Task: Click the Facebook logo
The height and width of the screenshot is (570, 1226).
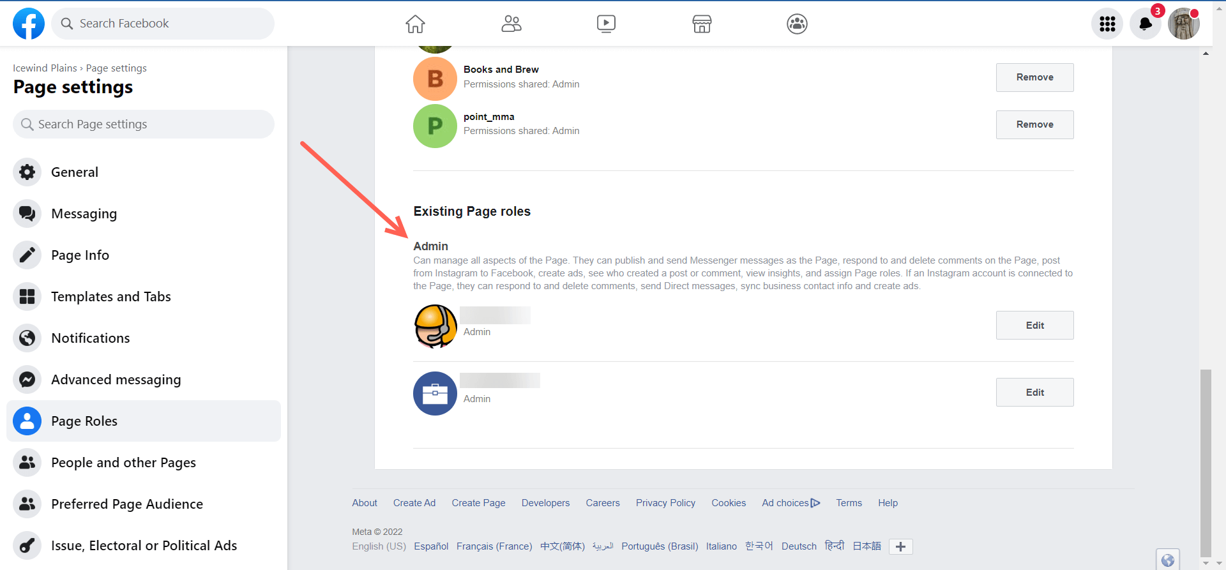Action: point(29,24)
